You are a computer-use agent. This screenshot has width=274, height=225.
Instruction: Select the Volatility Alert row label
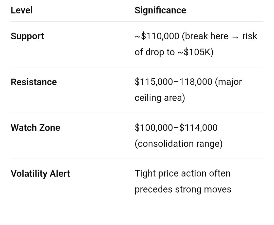pyautogui.click(x=40, y=174)
